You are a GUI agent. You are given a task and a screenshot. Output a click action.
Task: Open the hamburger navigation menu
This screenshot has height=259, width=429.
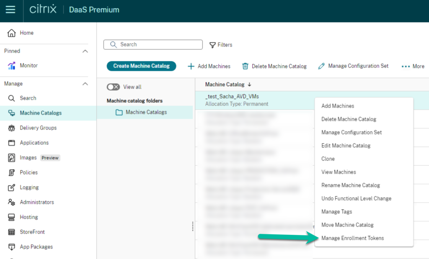coord(10,10)
